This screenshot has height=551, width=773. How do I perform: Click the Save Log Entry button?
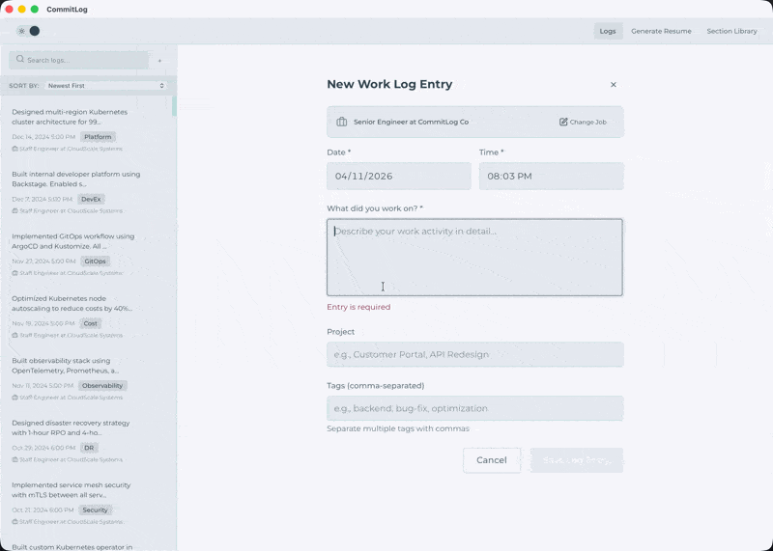(x=577, y=460)
